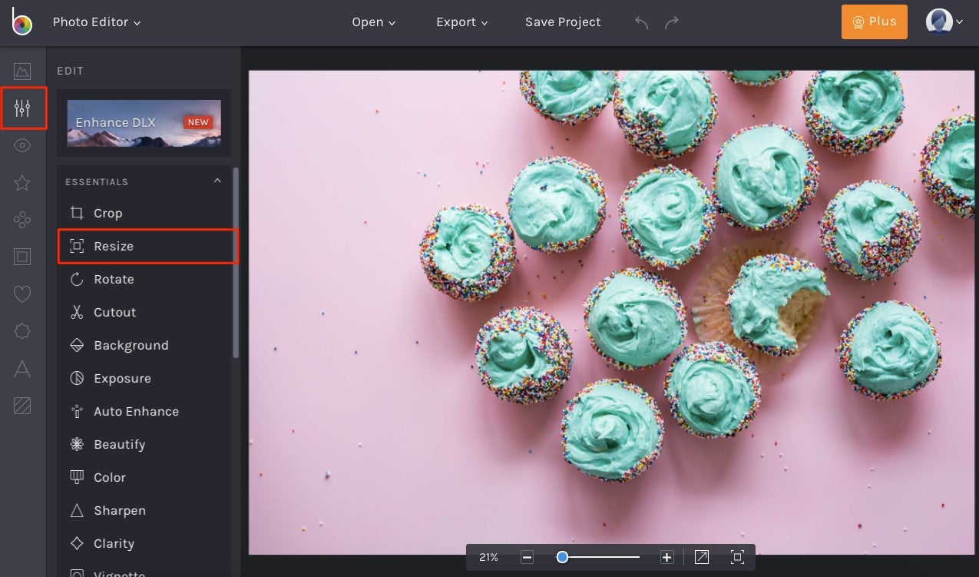The image size is (979, 577).
Task: Collapse the Essentials section with its chevron
Action: (217, 180)
